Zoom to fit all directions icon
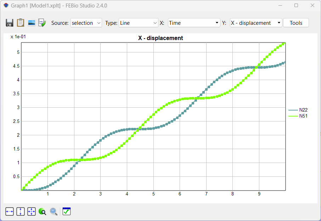 (x=31, y=211)
